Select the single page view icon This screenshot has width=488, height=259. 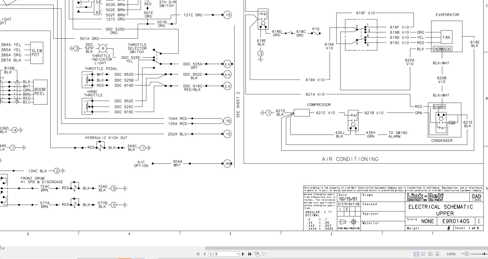coord(416,254)
